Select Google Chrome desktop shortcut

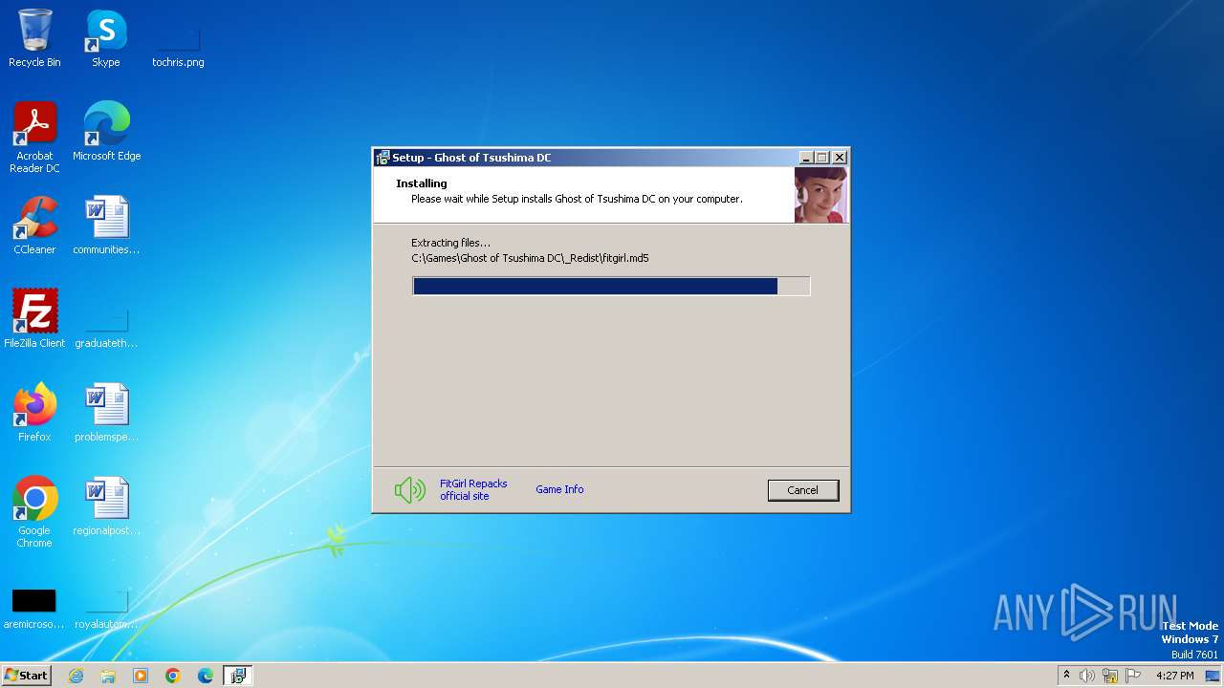[x=34, y=512]
